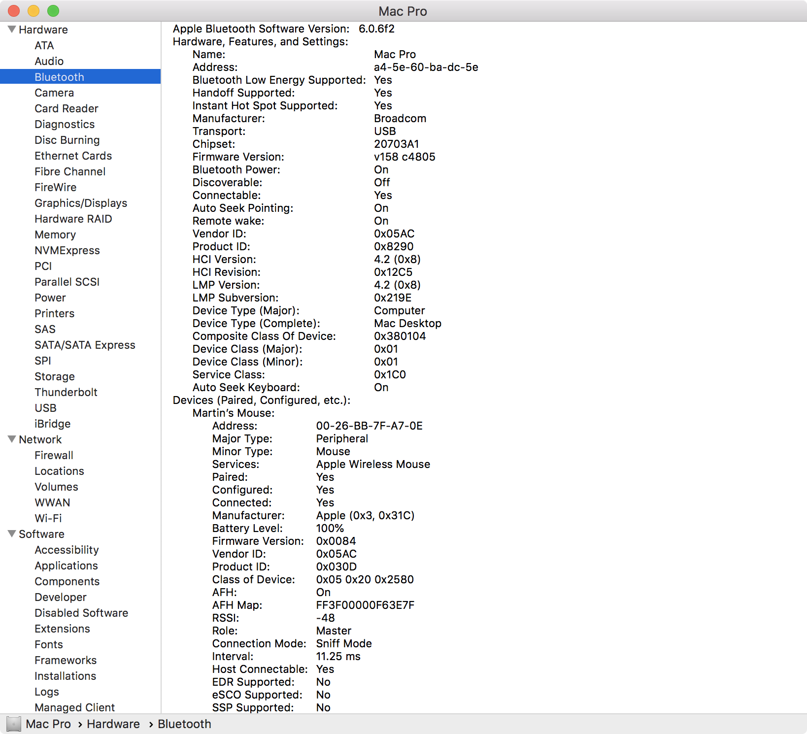
Task: Collapse the Hardware section triangle
Action: pos(12,30)
